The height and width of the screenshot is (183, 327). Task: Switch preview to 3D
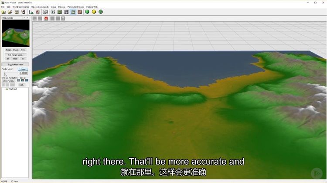(8, 59)
